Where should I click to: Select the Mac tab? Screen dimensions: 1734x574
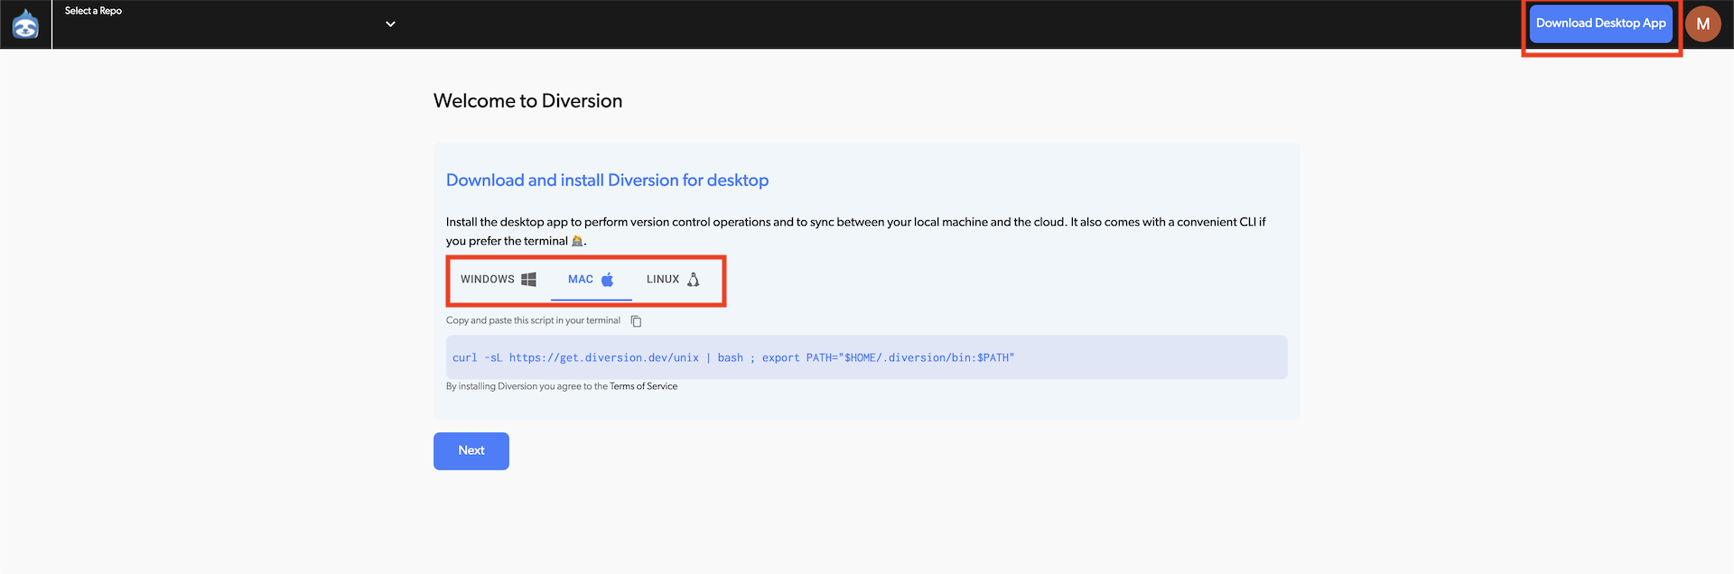pyautogui.click(x=591, y=280)
